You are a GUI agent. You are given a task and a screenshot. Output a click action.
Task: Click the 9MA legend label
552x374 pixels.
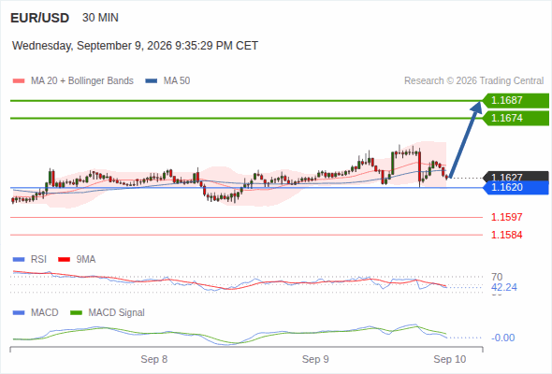point(86,260)
